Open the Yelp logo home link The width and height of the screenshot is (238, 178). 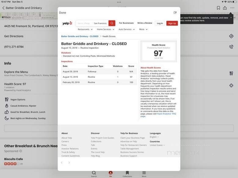[x=67, y=23]
